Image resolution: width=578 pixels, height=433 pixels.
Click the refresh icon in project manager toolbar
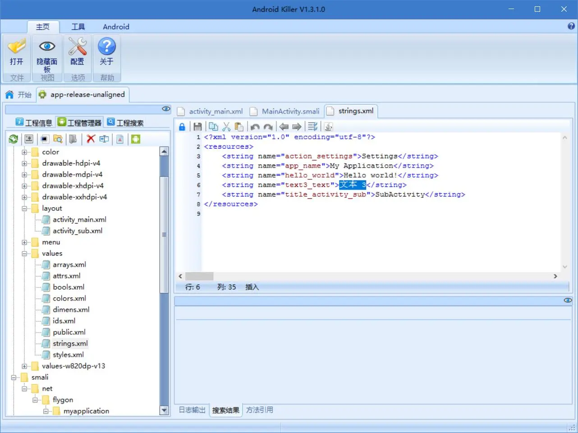pyautogui.click(x=14, y=139)
